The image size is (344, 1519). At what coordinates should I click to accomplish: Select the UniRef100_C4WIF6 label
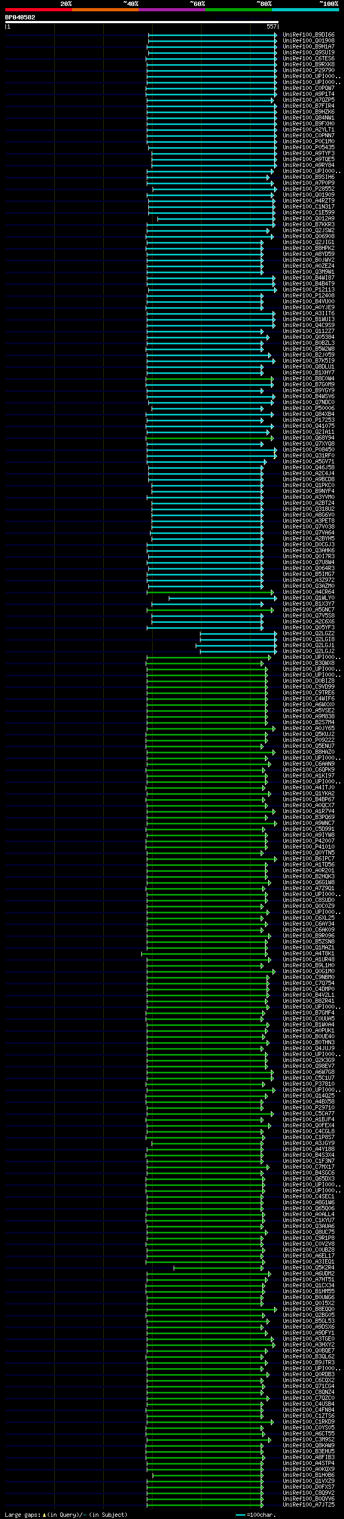tap(309, 699)
